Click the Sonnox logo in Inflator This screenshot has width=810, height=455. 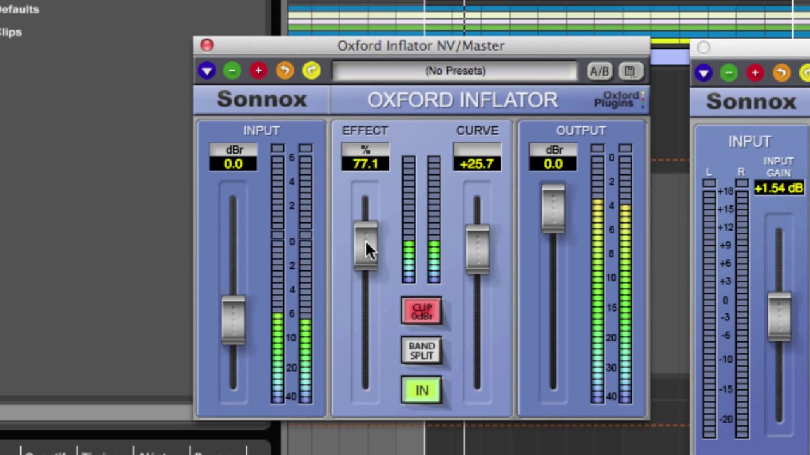(261, 99)
